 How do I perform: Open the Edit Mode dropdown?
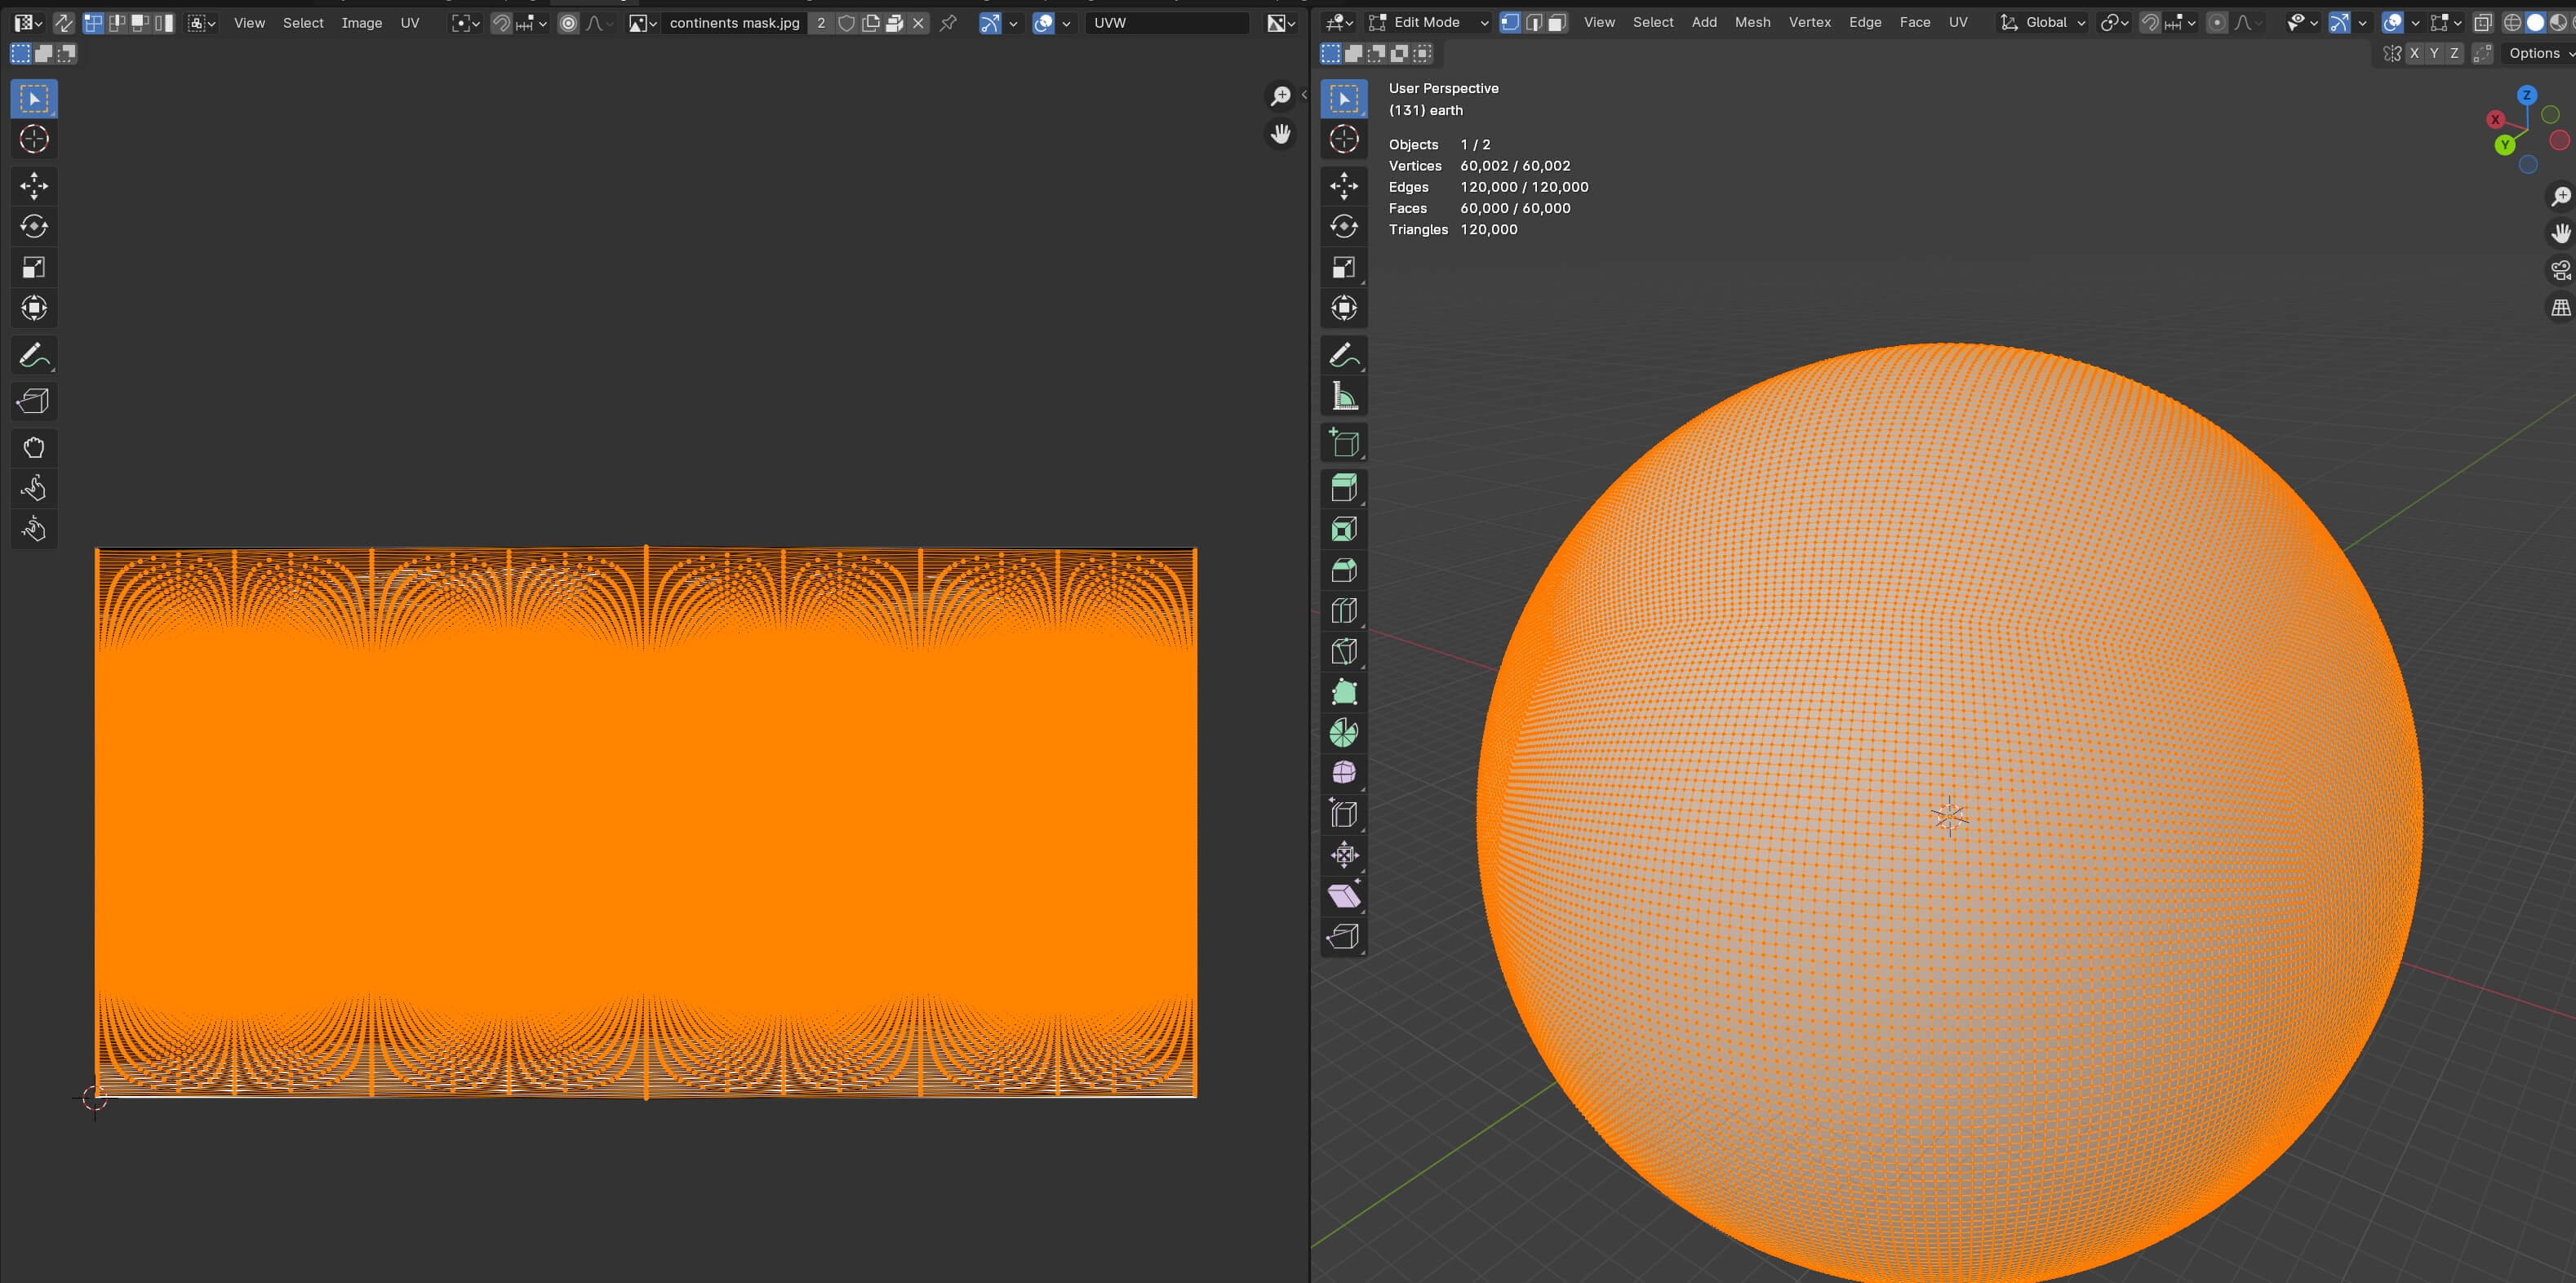click(1429, 22)
